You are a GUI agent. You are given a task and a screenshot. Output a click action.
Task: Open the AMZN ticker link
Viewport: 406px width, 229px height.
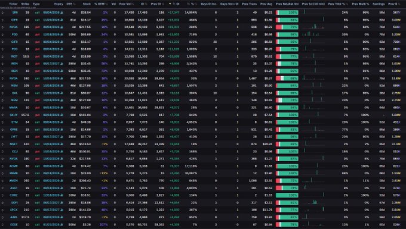point(14,181)
